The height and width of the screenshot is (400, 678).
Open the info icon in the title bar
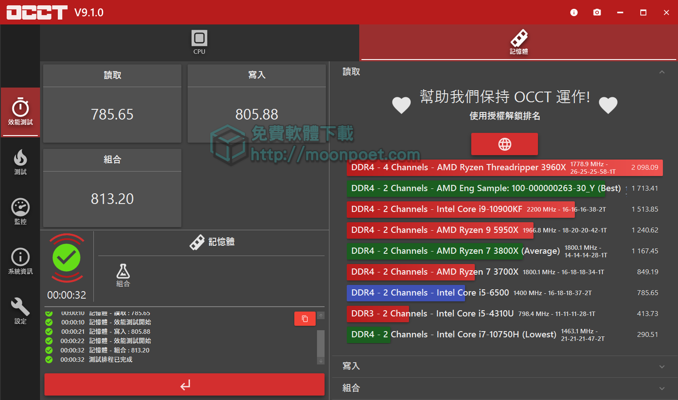[574, 12]
